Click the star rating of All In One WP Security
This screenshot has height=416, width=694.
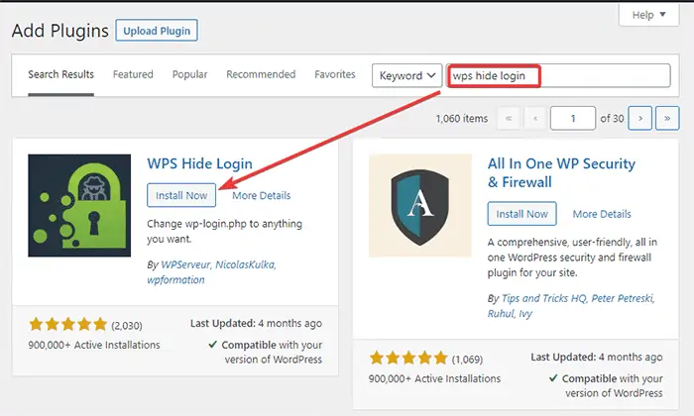click(408, 359)
